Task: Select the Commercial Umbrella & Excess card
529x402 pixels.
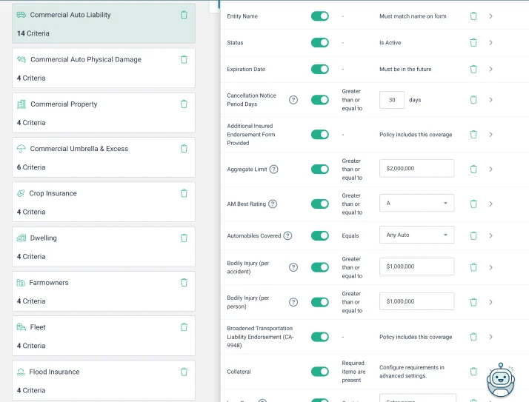Action: pos(104,157)
